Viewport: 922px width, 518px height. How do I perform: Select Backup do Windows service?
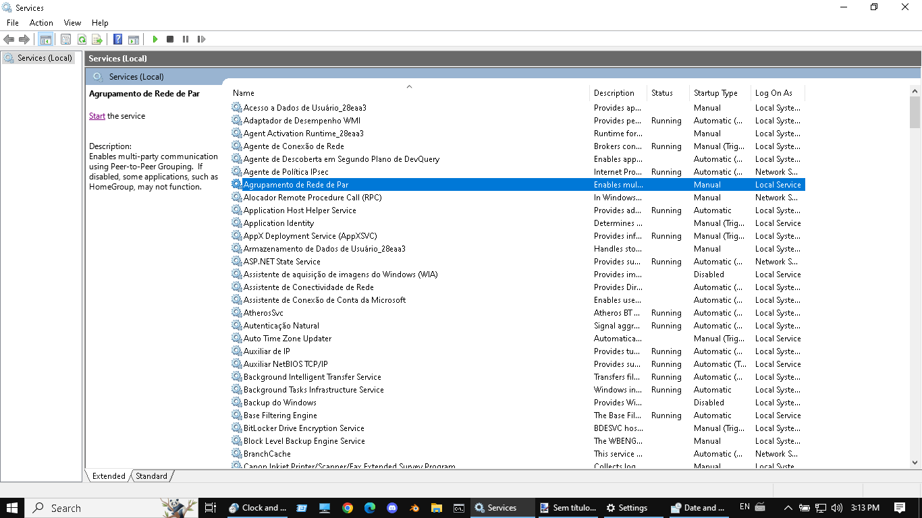click(x=518, y=403)
